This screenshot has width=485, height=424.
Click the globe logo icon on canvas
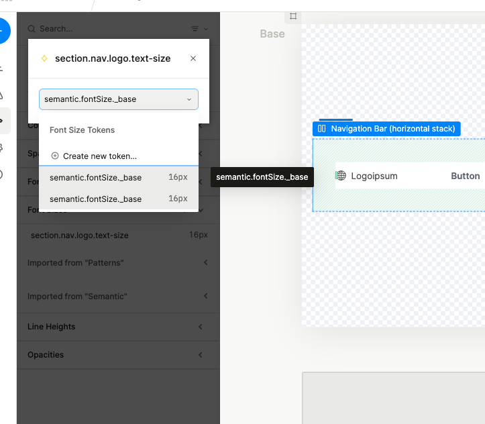pyautogui.click(x=341, y=176)
